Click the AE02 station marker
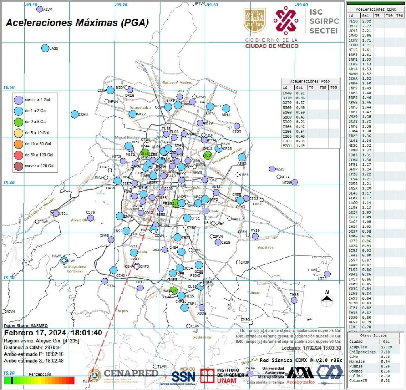This screenshot has height=390, width=406. coord(242,157)
